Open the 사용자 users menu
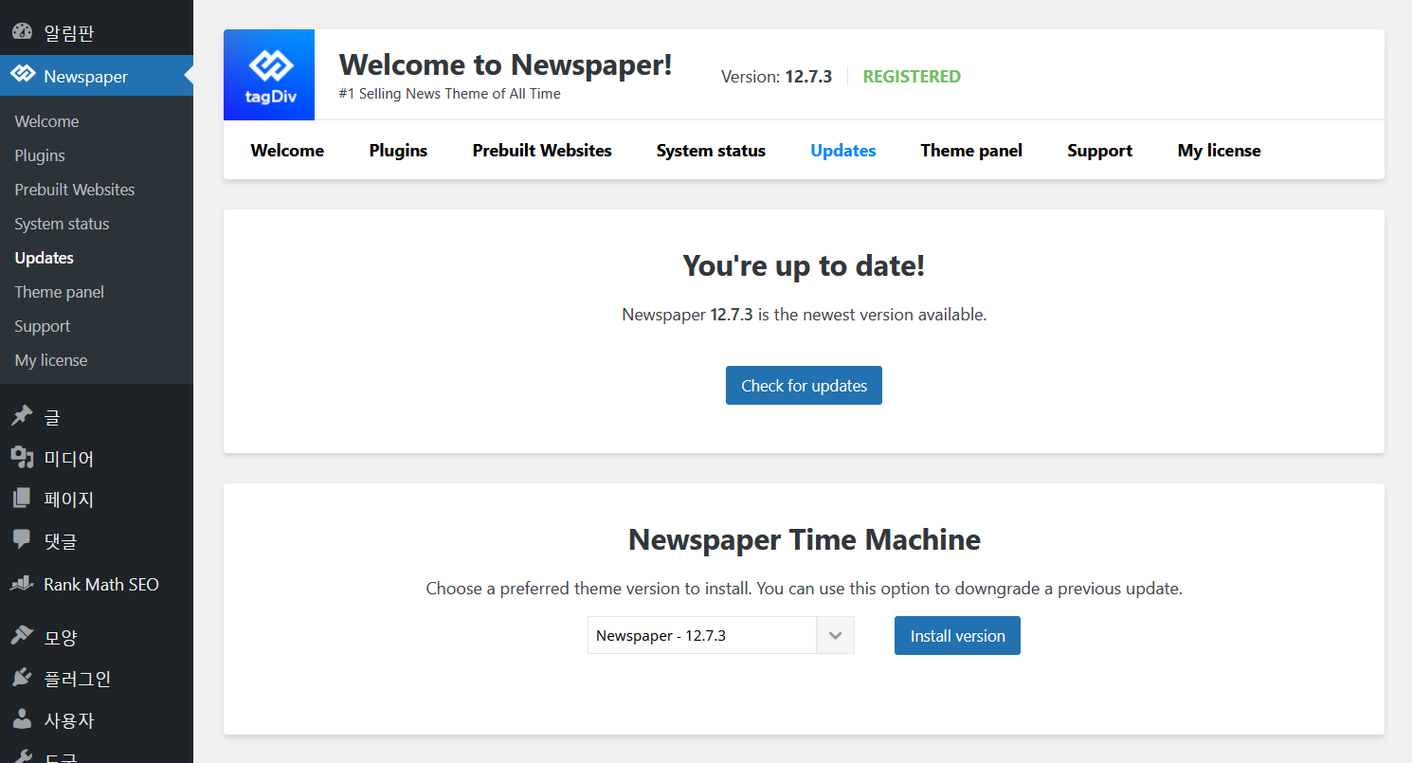 click(x=97, y=719)
